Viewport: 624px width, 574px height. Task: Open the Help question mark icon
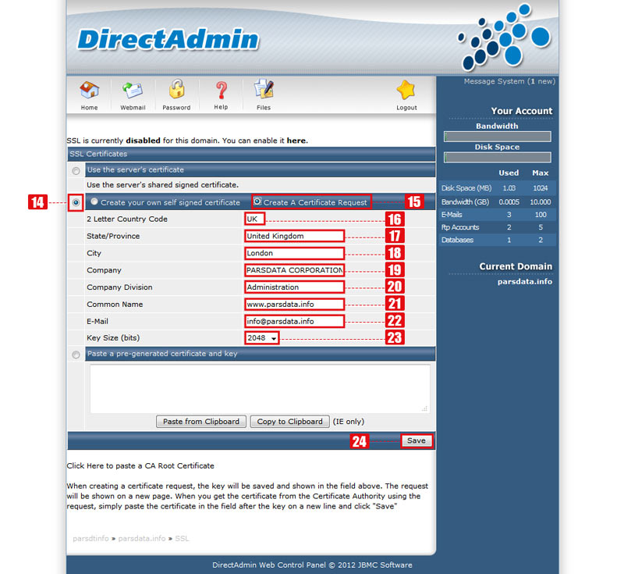(x=222, y=91)
